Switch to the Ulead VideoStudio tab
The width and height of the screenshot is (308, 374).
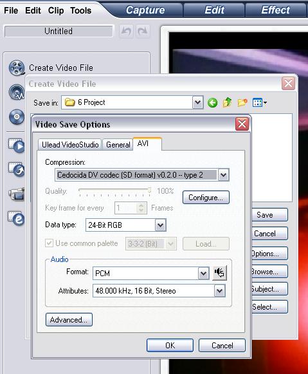[x=70, y=145]
